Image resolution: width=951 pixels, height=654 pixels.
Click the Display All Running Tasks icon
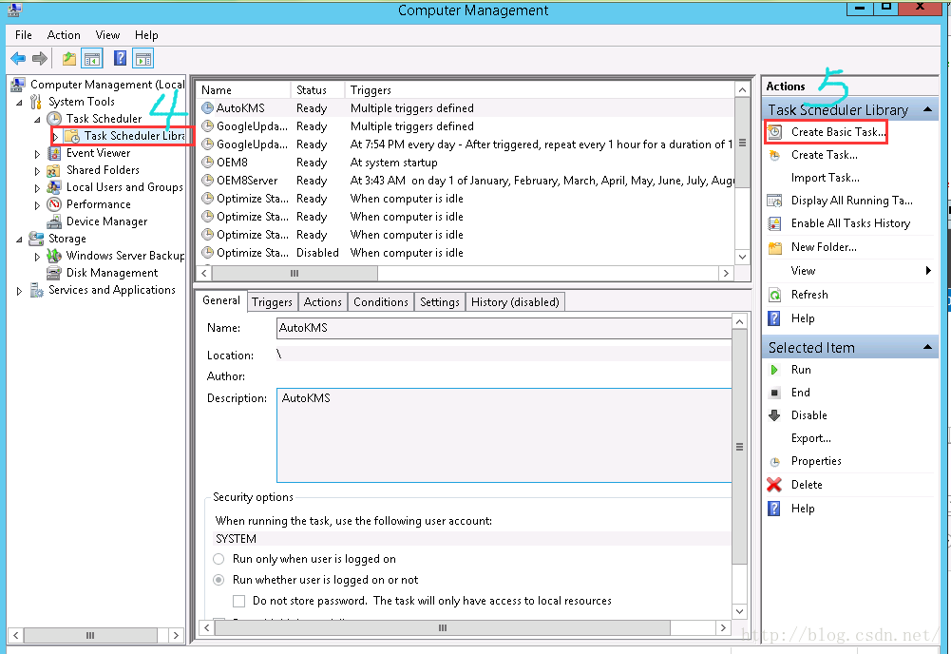click(774, 201)
